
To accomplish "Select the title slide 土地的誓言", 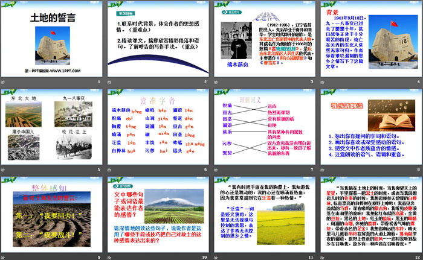I will click(x=54, y=39).
